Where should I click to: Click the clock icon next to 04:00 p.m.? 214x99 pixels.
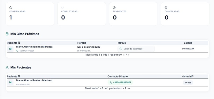pos(78,51)
